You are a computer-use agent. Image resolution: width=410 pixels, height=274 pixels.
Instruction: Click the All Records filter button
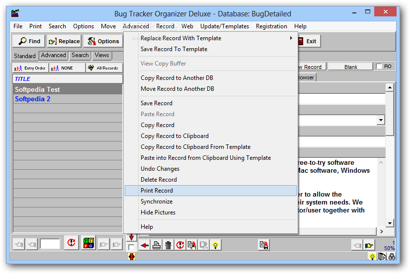point(104,68)
